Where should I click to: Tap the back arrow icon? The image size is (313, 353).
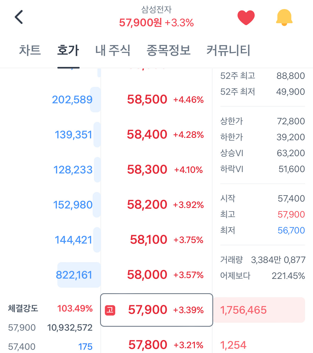(19, 17)
